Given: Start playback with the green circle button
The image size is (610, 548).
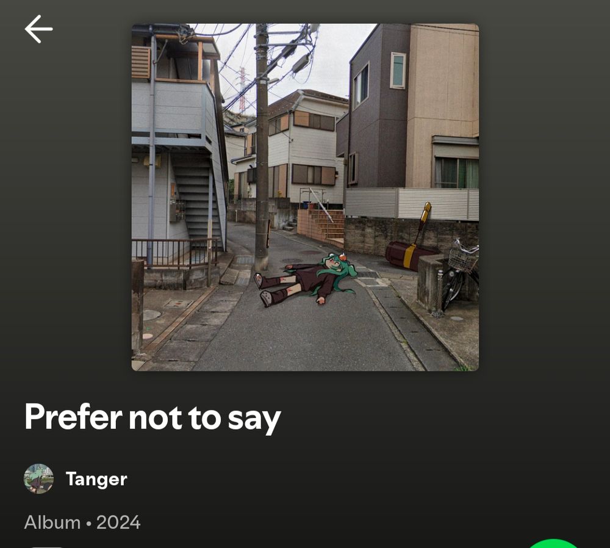Looking at the screenshot, I should pos(554,544).
